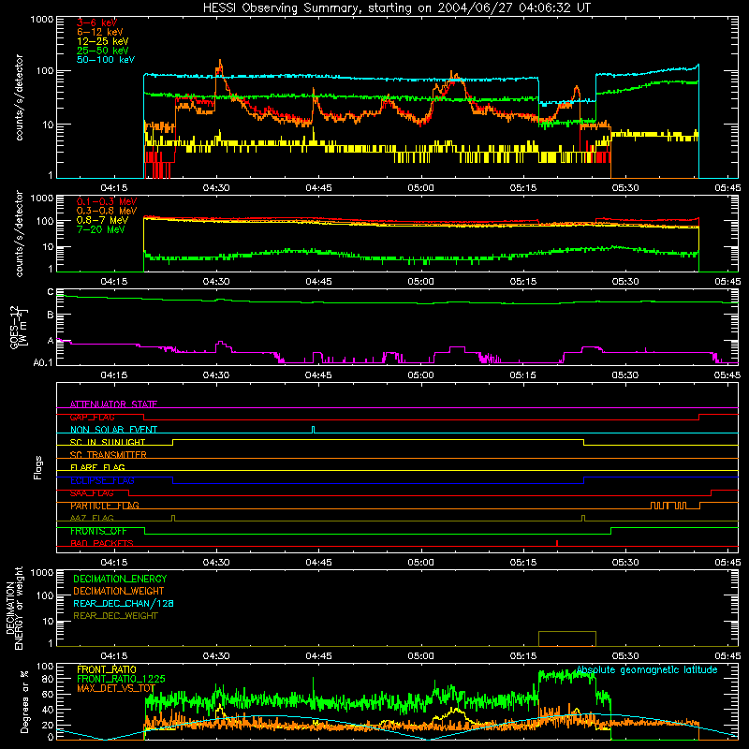Select the BAD_PACKETS flag label
This screenshot has width=749, height=749.
[x=102, y=544]
